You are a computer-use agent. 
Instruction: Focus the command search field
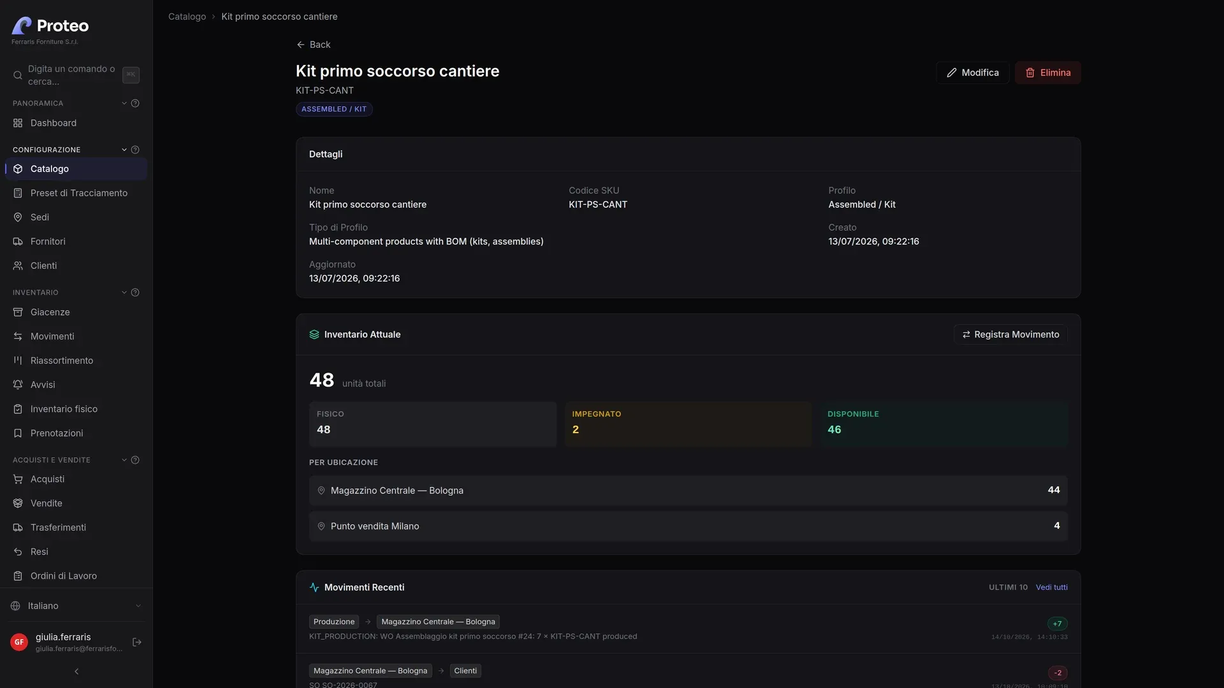click(76, 75)
